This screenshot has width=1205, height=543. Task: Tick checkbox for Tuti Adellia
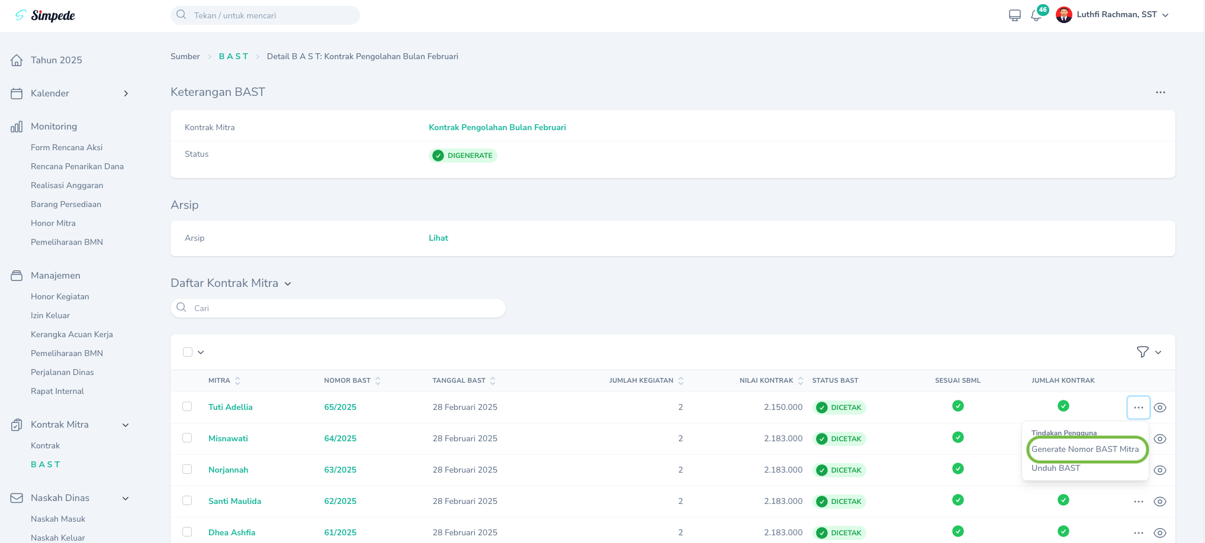[187, 406]
